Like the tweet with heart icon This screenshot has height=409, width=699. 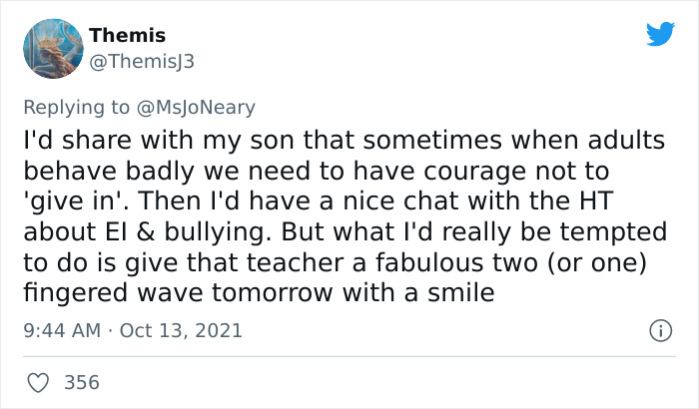point(40,382)
